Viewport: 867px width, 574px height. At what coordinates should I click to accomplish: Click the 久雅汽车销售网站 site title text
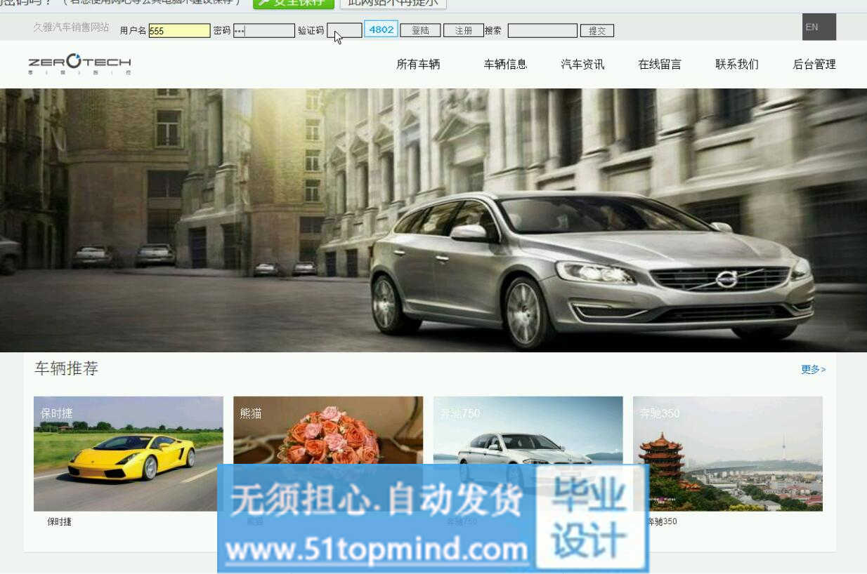coord(72,27)
